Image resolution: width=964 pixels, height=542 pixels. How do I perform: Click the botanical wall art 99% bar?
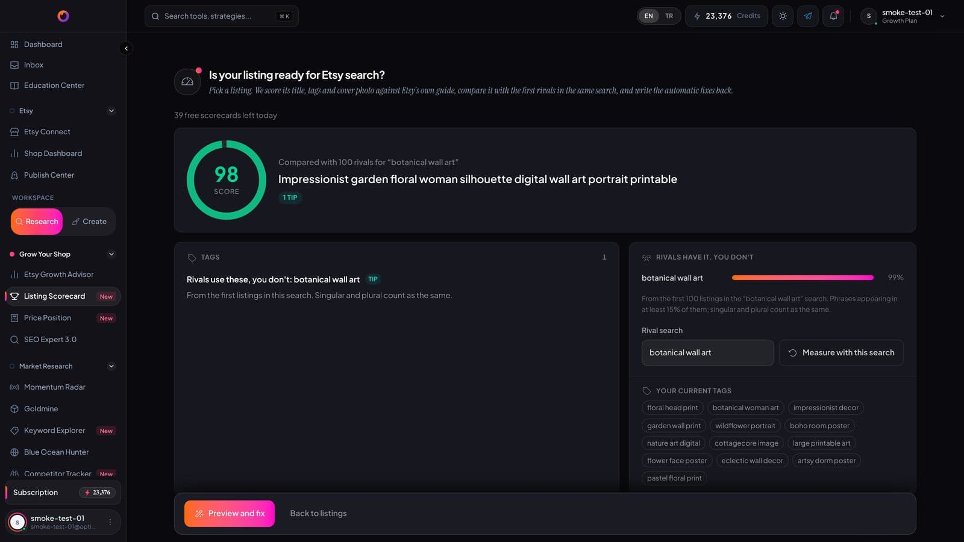pyautogui.click(x=803, y=278)
